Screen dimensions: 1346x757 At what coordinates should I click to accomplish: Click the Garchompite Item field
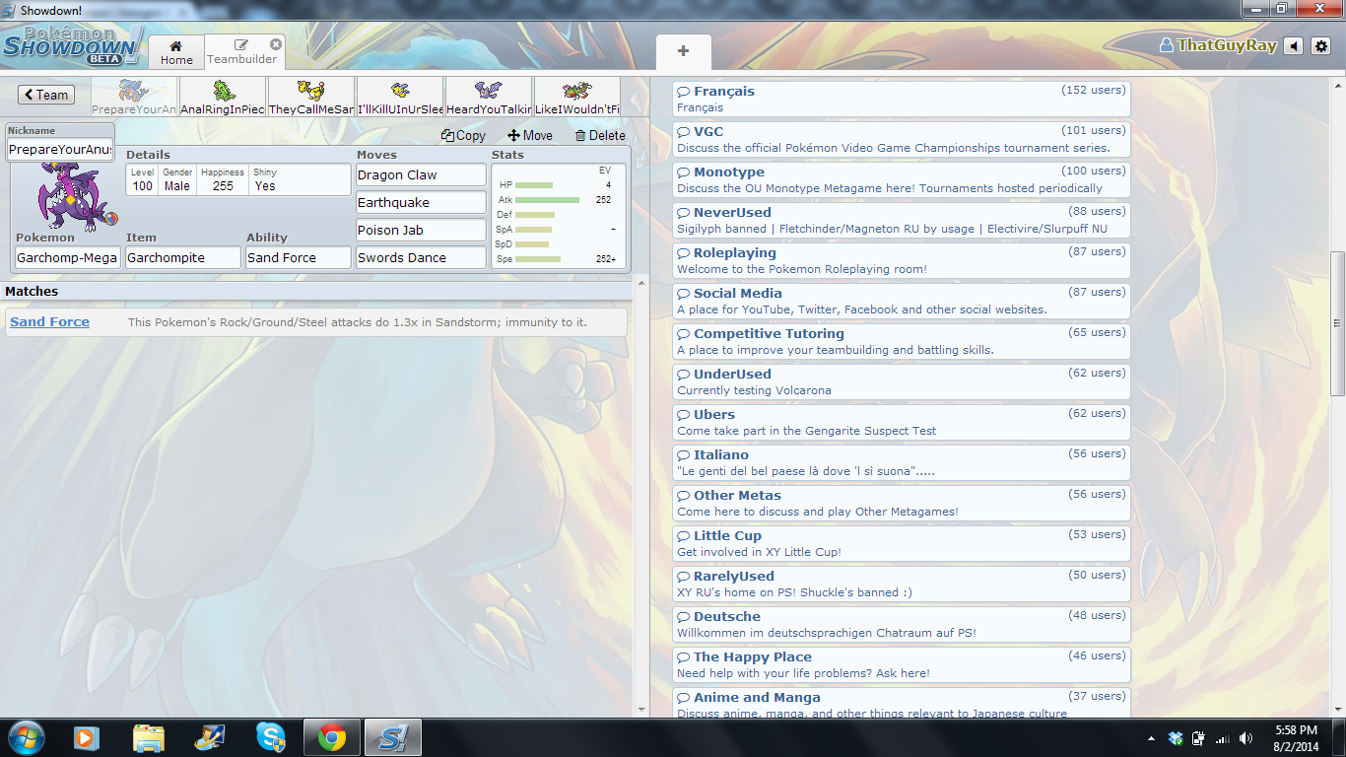183,257
